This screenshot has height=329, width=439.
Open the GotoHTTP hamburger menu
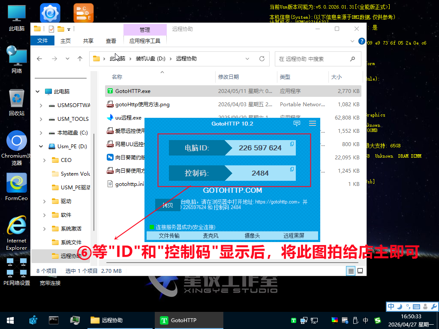(312, 123)
